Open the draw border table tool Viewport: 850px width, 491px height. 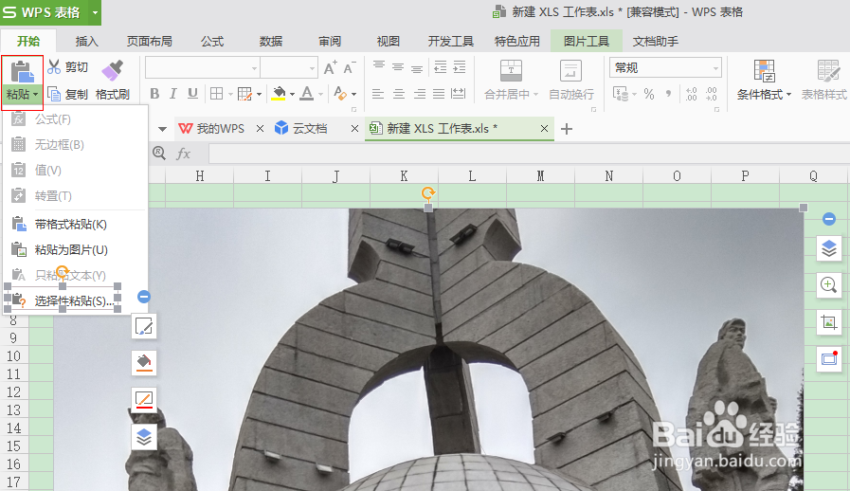coord(245,94)
